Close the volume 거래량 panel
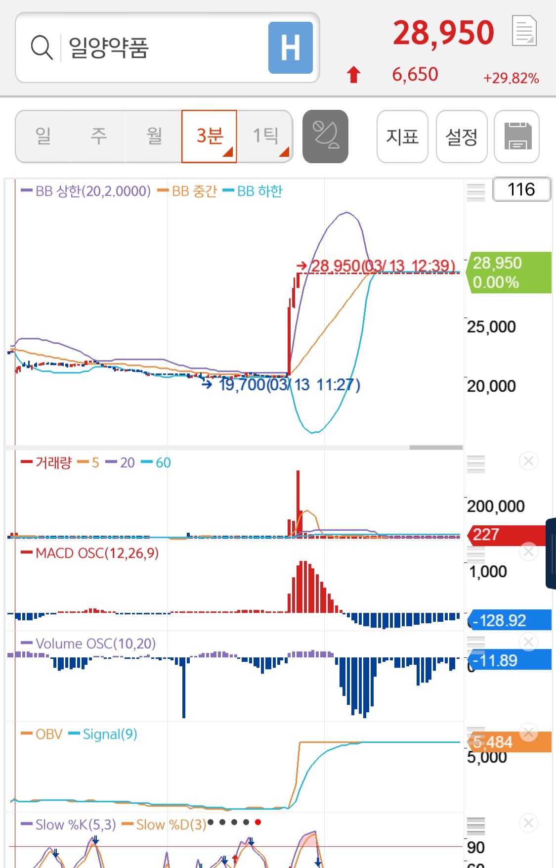Screen dimensions: 556x868 click(x=528, y=461)
